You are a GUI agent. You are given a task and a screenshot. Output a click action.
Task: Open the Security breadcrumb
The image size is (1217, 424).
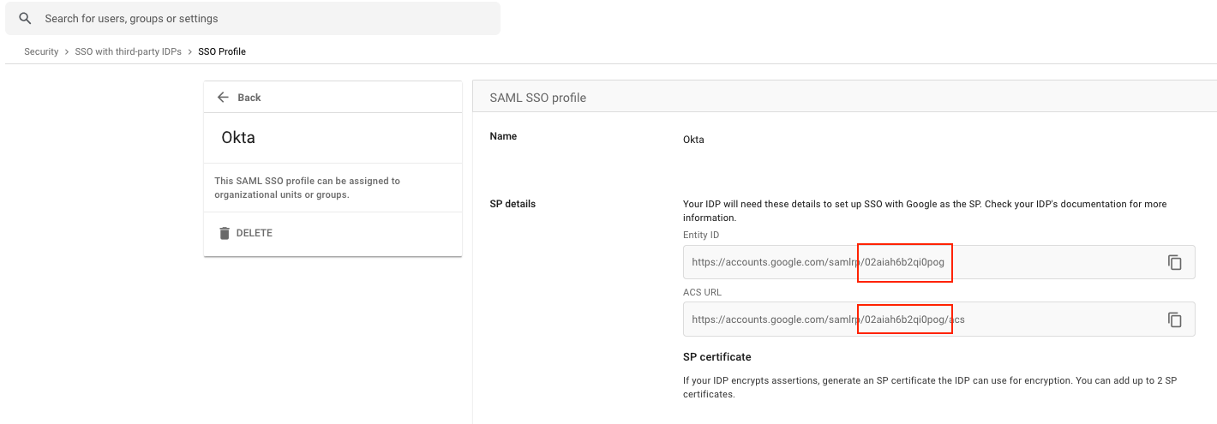coord(41,51)
